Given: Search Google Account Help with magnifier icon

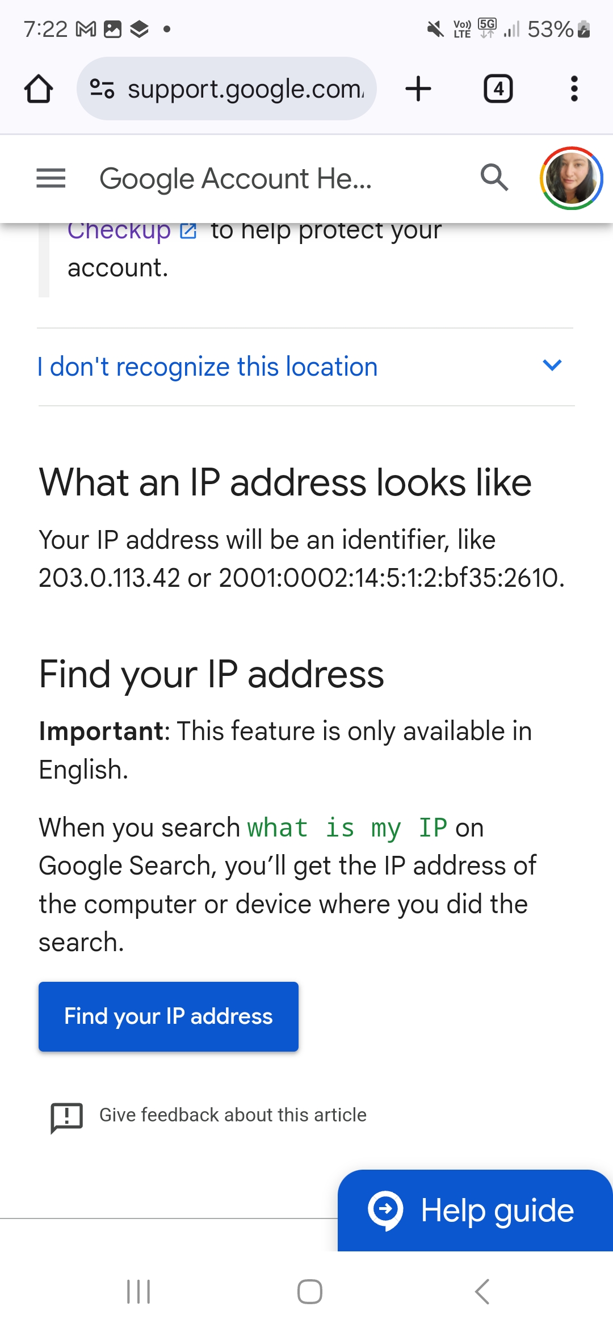Looking at the screenshot, I should 494,178.
